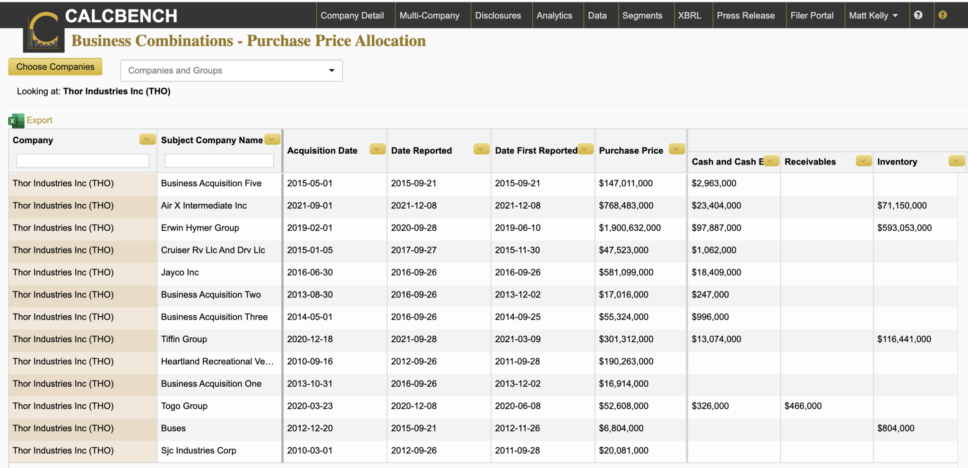Click the Company filter text box

83,161
